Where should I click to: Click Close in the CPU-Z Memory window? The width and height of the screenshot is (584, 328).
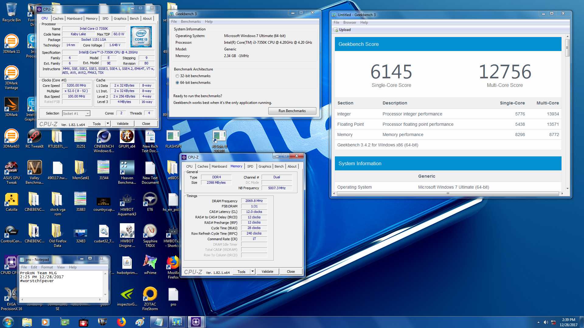[291, 272]
